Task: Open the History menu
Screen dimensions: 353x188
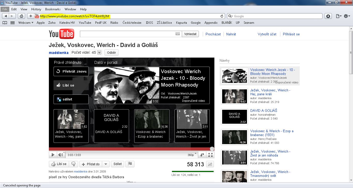Action: point(36,9)
